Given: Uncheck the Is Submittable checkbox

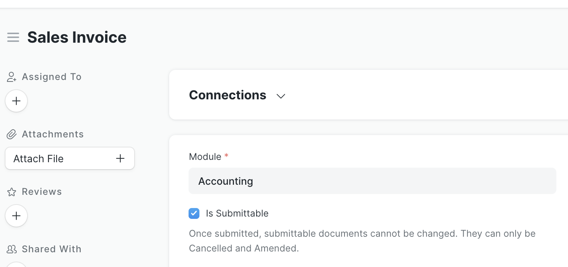Looking at the screenshot, I should point(194,213).
